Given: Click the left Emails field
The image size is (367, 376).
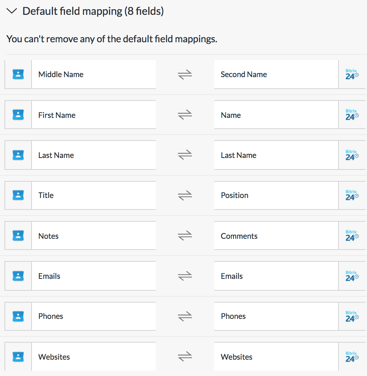Looking at the screenshot, I should [x=94, y=276].
